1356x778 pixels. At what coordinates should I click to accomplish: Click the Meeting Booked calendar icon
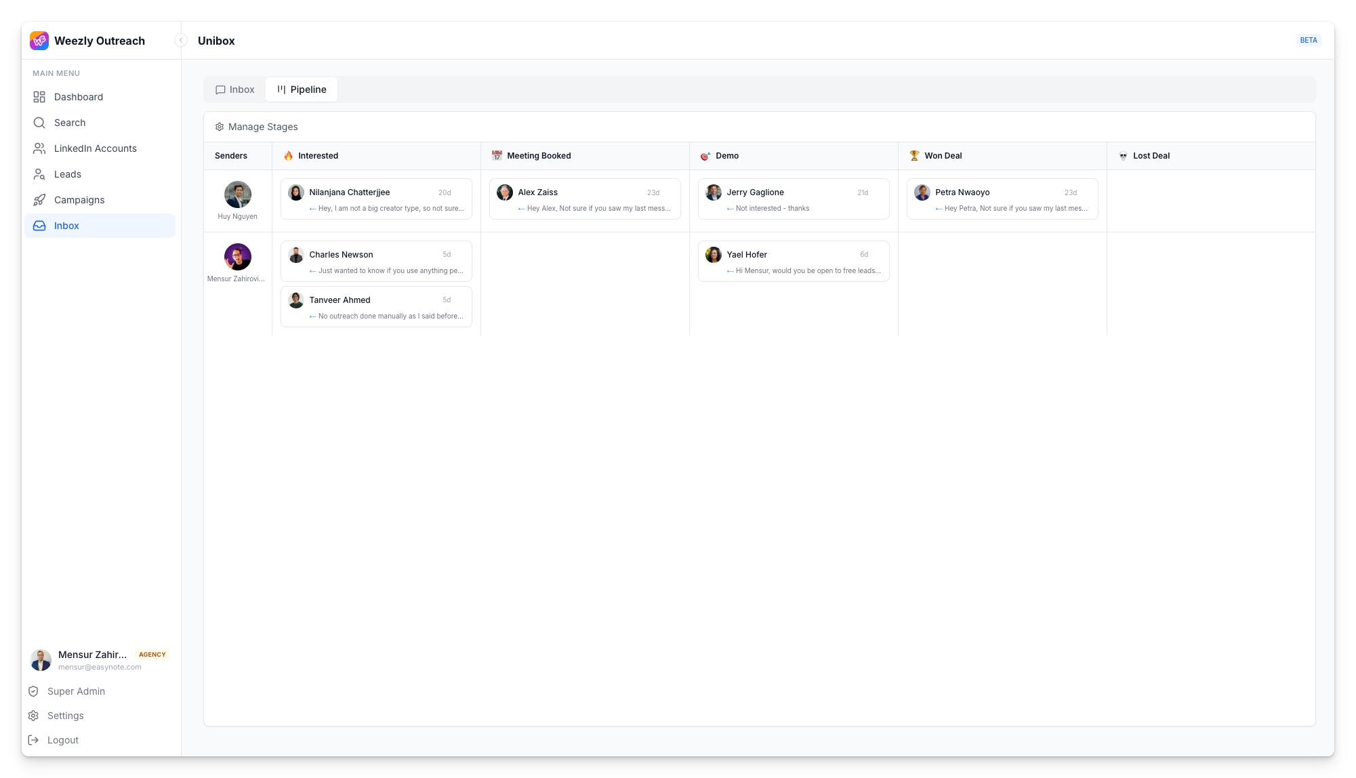497,156
